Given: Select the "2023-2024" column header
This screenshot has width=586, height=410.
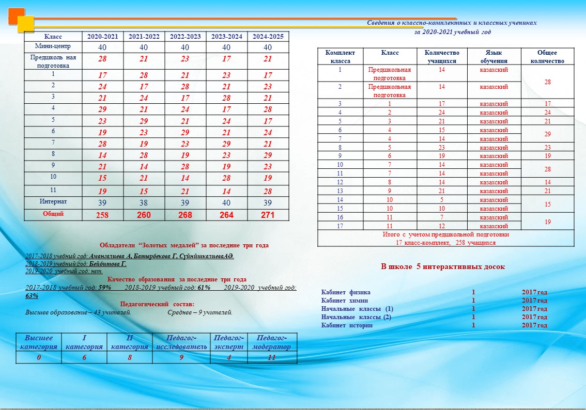Looking at the screenshot, I should pyautogui.click(x=226, y=37).
